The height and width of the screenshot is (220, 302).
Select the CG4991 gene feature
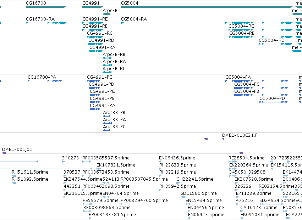tap(93, 7)
